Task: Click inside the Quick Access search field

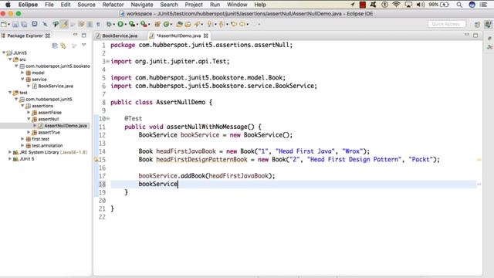Action: coord(446,24)
